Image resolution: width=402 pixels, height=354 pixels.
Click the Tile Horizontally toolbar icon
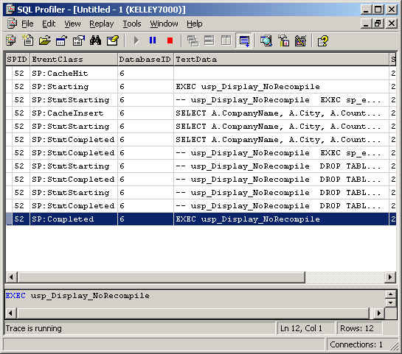click(x=209, y=40)
